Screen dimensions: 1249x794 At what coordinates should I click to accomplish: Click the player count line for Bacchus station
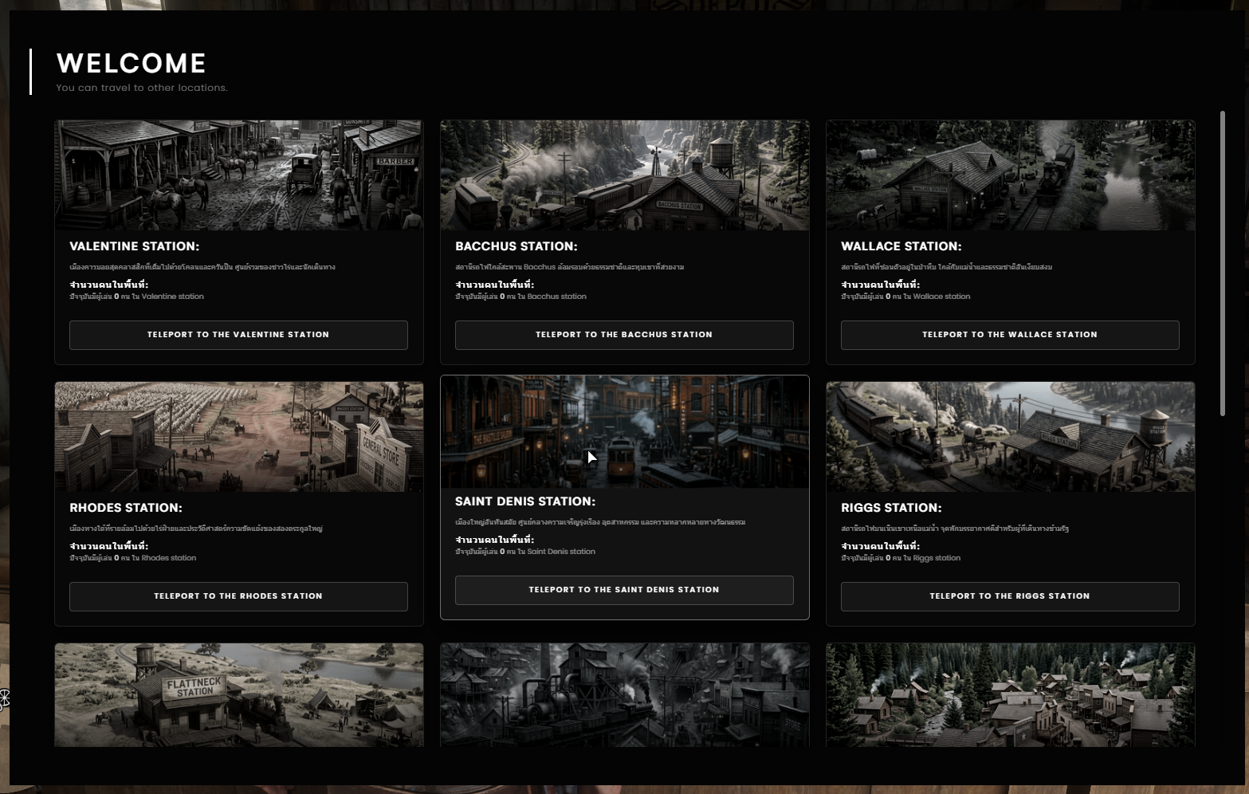[x=521, y=297]
